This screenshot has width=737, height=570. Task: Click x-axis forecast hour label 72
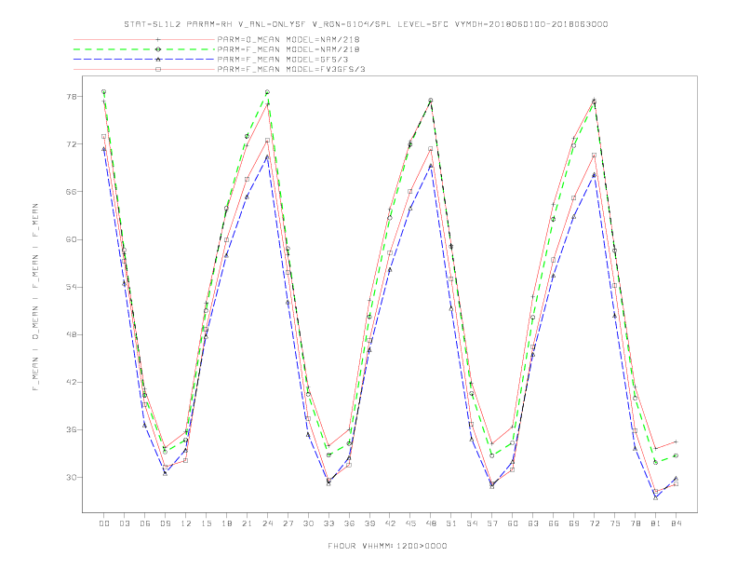click(x=594, y=523)
